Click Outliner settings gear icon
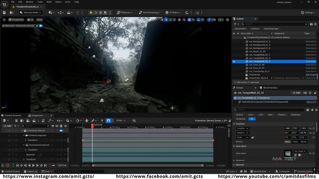Image resolution: width=319 pixels, height=179 pixels. [x=316, y=24]
